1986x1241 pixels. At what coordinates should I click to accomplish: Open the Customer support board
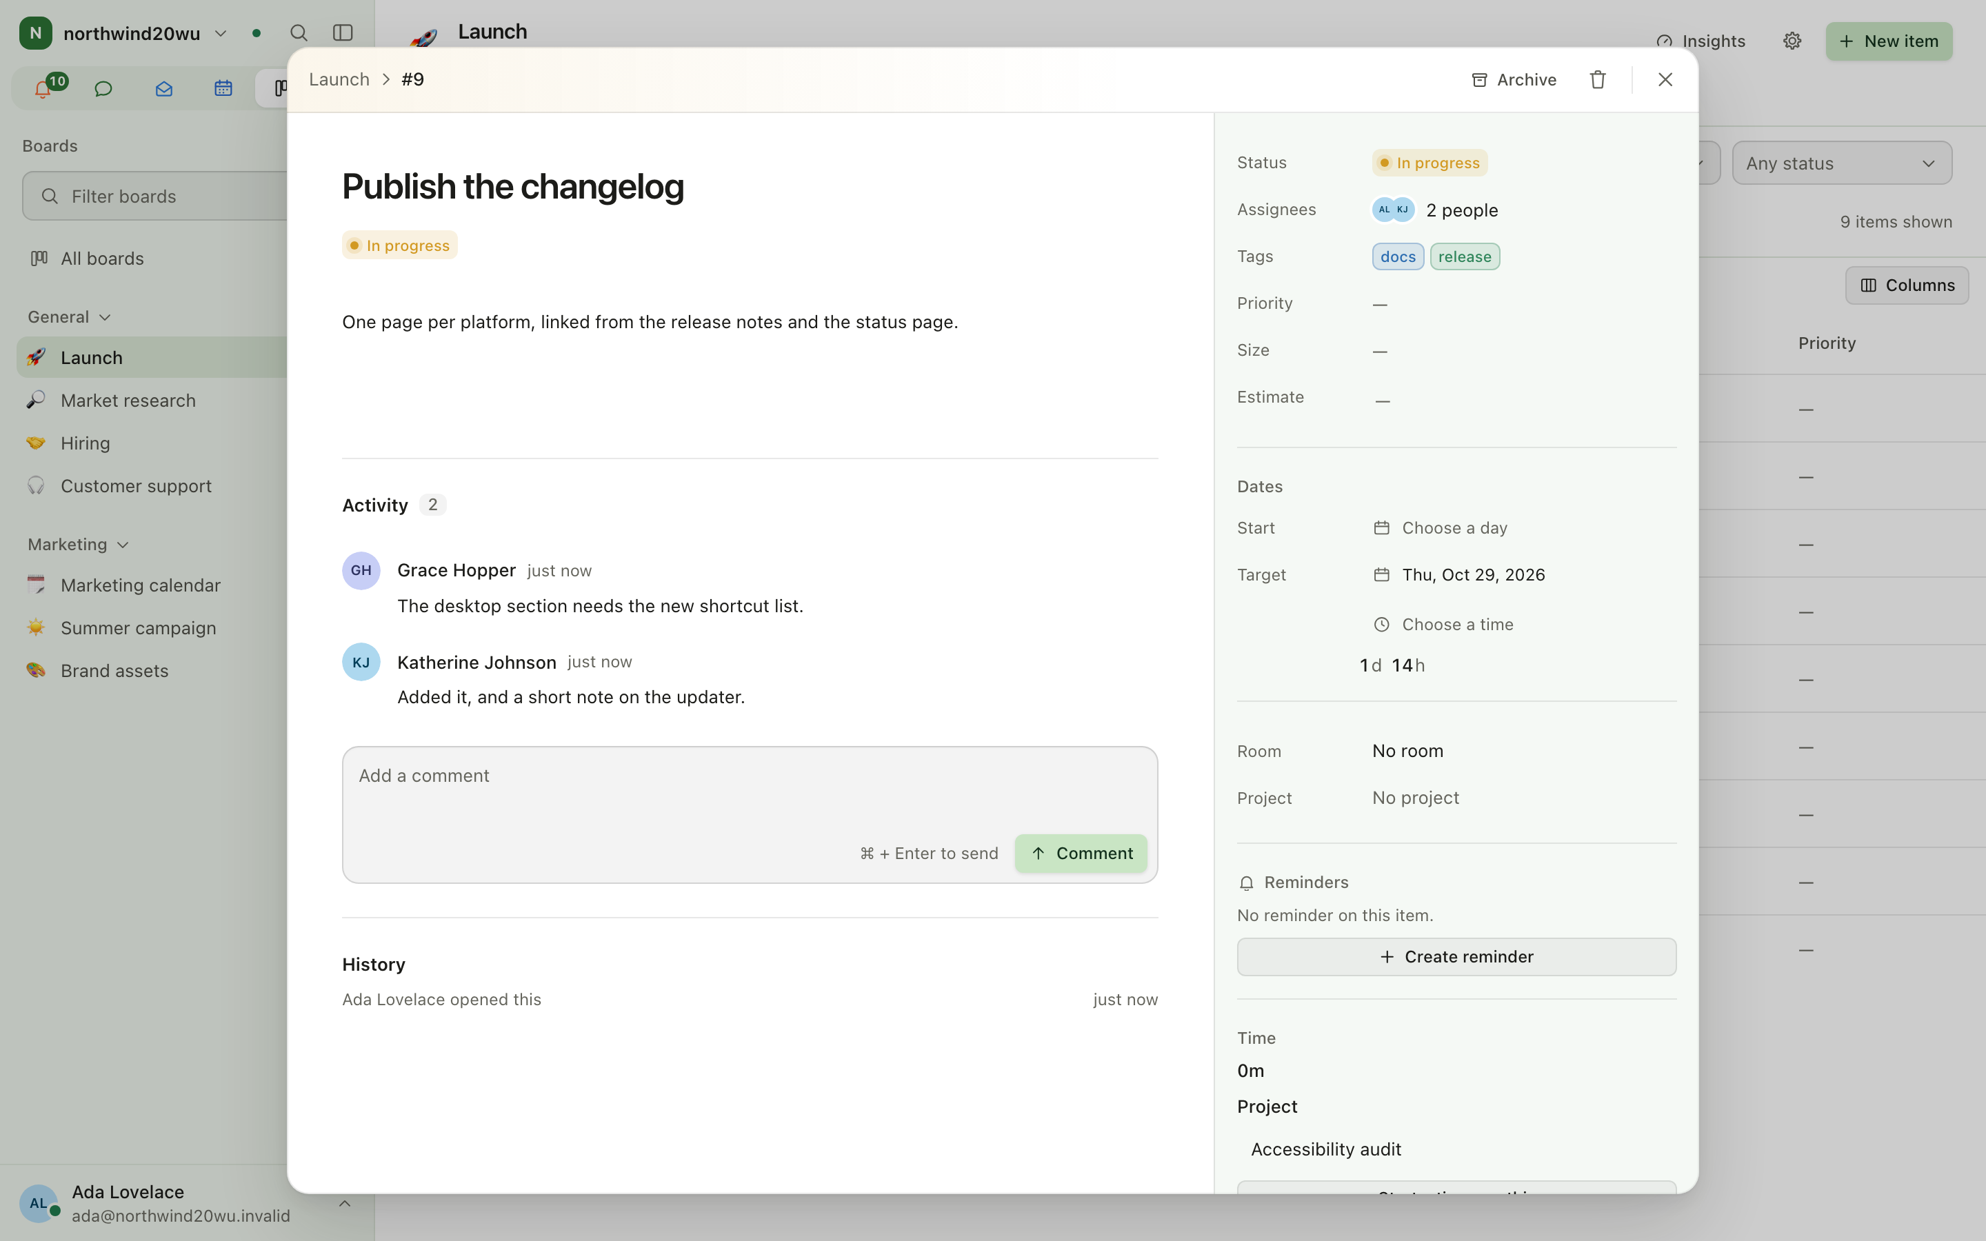(x=137, y=486)
